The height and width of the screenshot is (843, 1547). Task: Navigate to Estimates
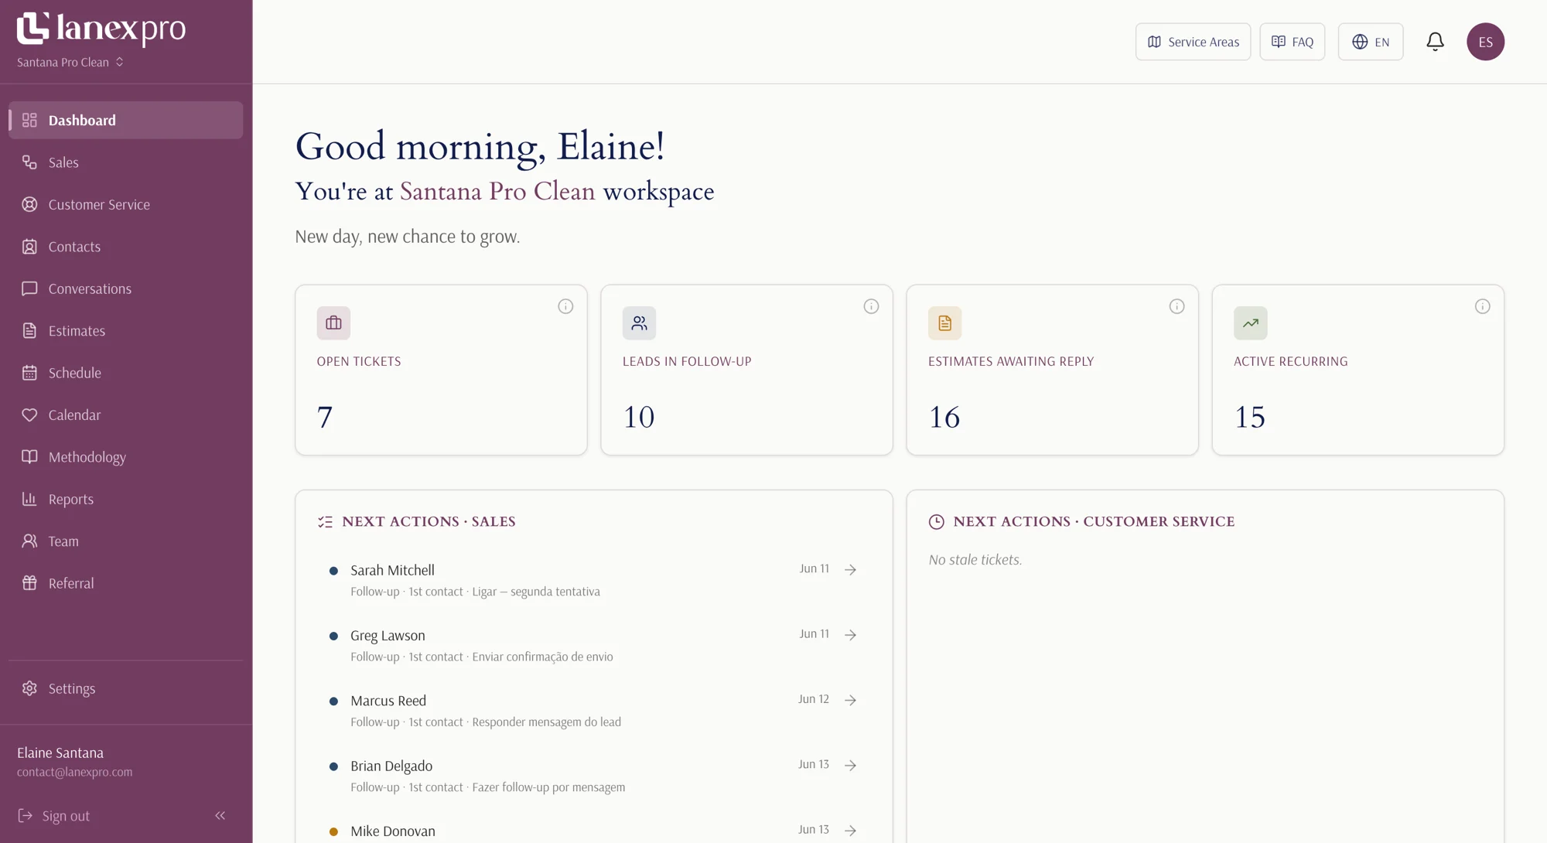pos(126,331)
